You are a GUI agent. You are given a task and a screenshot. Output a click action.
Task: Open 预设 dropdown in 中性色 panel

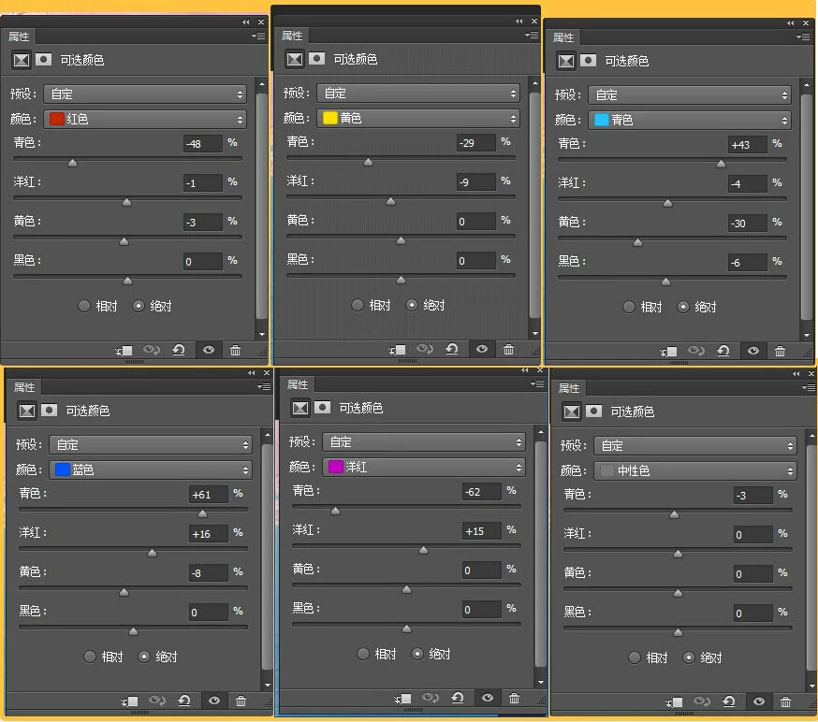pos(695,446)
